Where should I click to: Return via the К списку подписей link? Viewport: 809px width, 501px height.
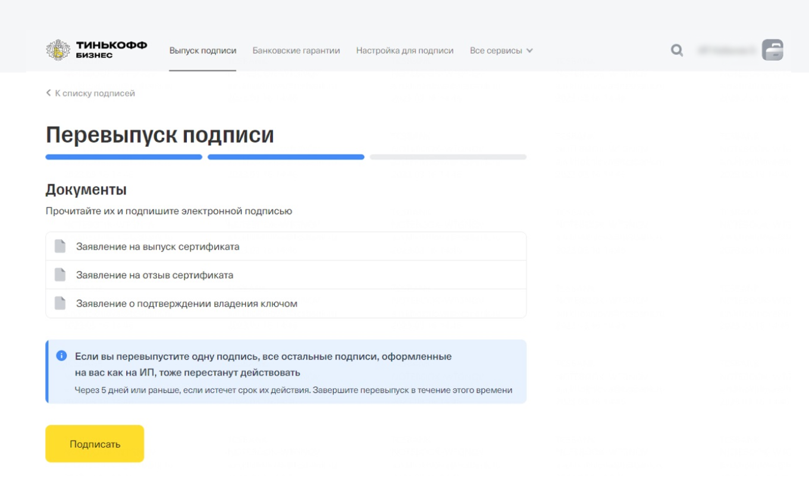(x=95, y=93)
